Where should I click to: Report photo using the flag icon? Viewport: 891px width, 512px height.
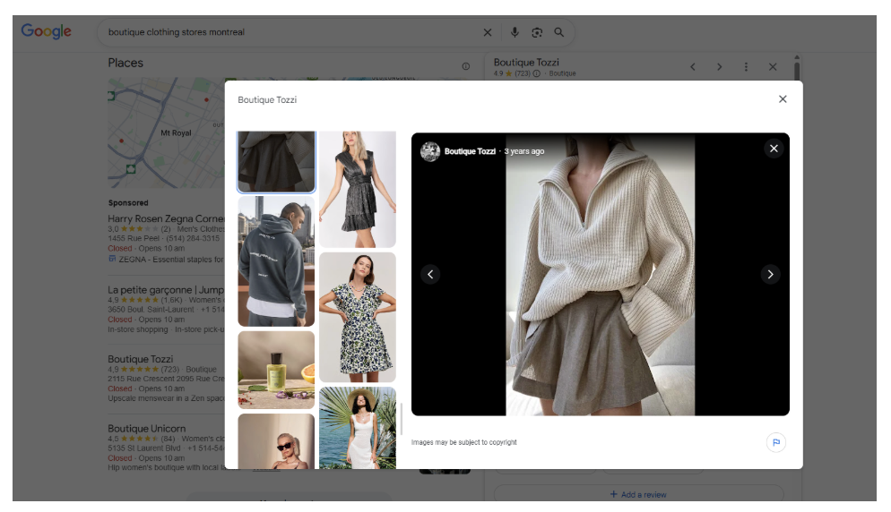pyautogui.click(x=775, y=442)
